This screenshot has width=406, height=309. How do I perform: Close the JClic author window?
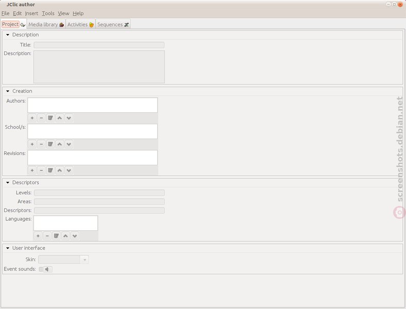(400, 5)
